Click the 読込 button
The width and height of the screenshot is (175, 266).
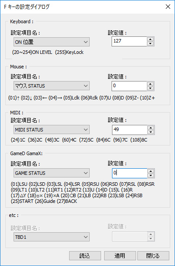[x=85, y=256]
